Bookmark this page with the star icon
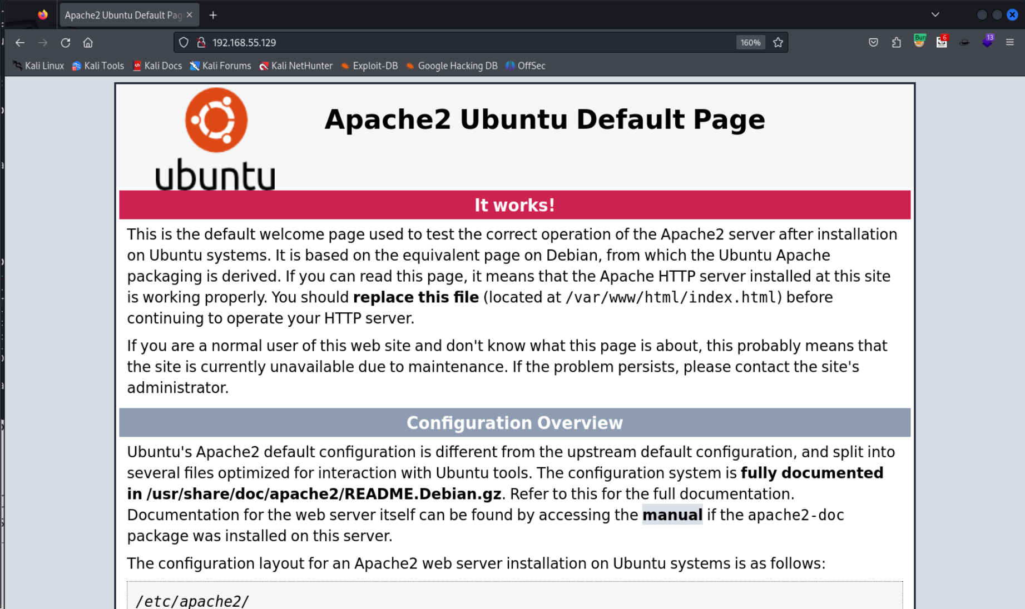1025x609 pixels. (778, 42)
